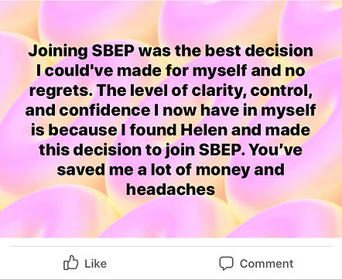342x280 pixels.
Task: Tap the speech bubble Comment icon
Action: pyautogui.click(x=226, y=263)
